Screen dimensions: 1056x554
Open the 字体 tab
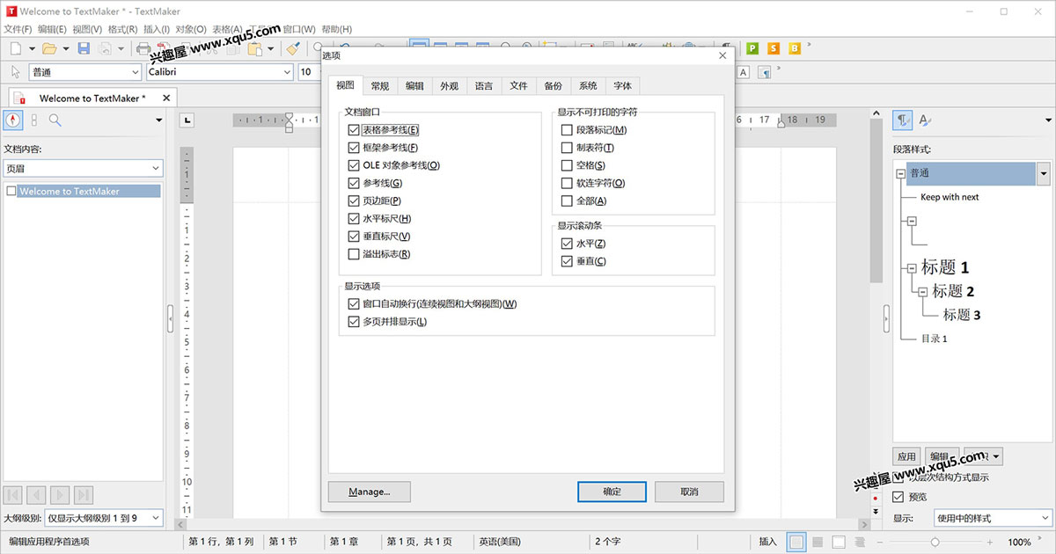[x=622, y=85]
